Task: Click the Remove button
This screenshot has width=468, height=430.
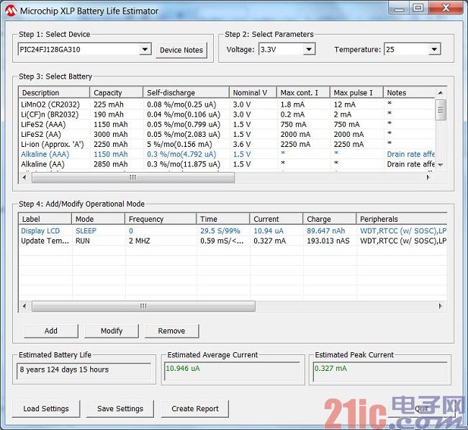Action: pos(171,331)
